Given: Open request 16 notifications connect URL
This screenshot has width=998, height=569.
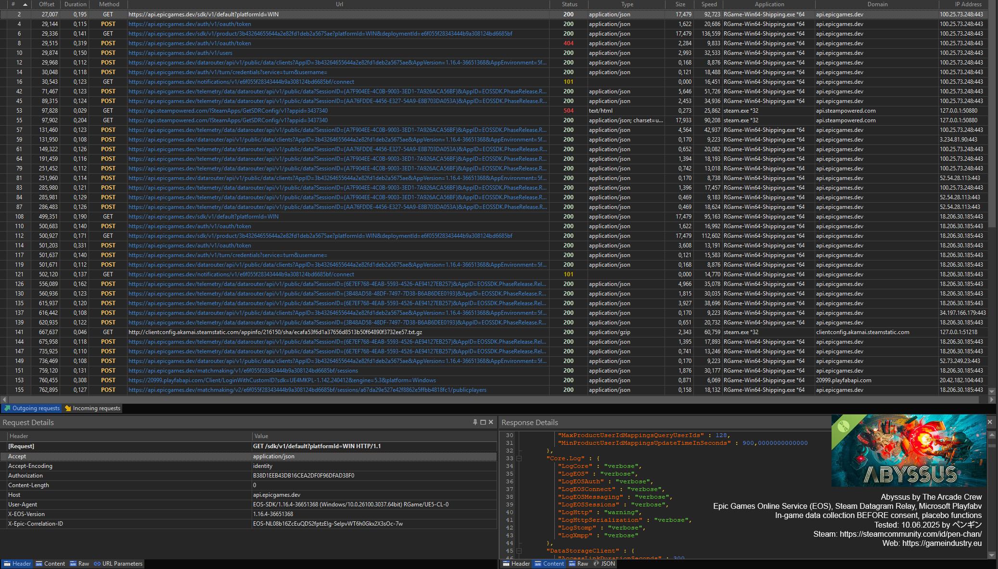Looking at the screenshot, I should tap(241, 82).
